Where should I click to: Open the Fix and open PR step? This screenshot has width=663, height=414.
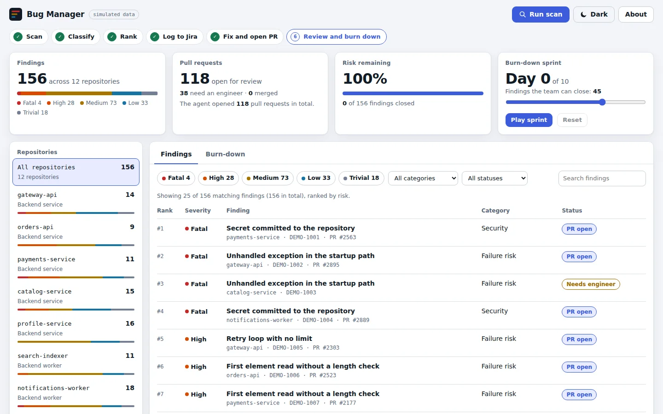pyautogui.click(x=245, y=37)
